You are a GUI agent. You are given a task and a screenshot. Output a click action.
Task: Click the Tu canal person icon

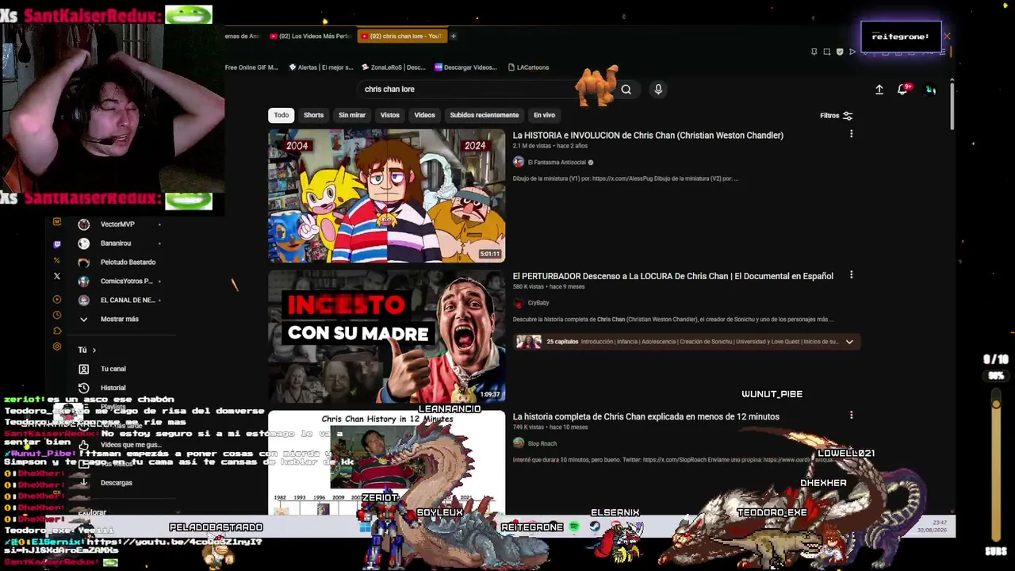(83, 369)
